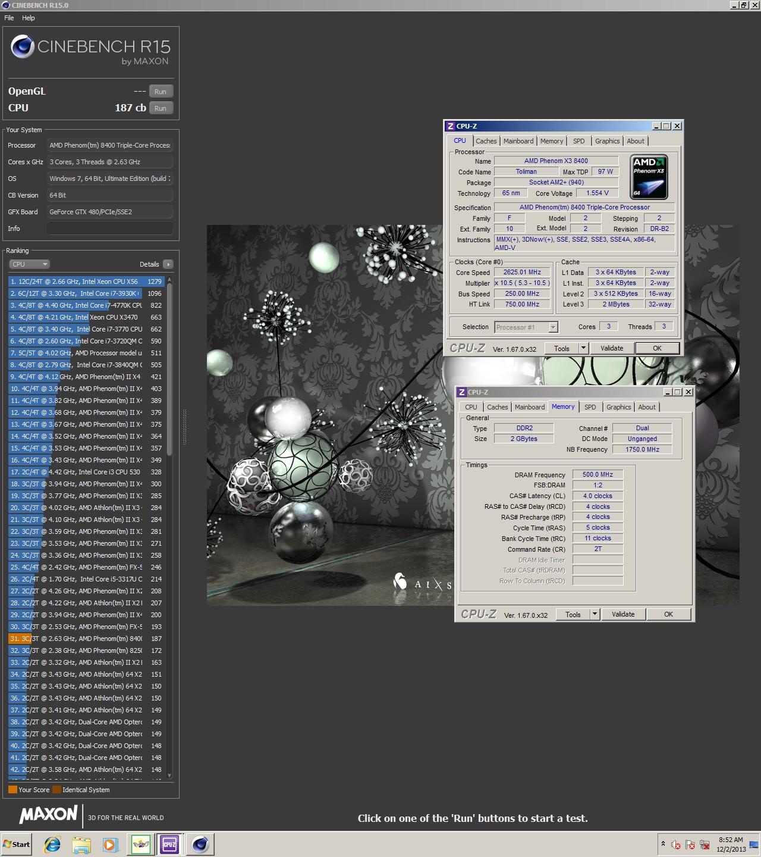Image resolution: width=761 pixels, height=857 pixels.
Task: Click the Cinebench R15 logo sphere
Action: (23, 47)
